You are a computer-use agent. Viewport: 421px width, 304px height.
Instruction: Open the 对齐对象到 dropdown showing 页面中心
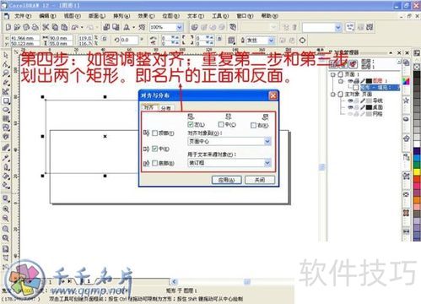coord(267,141)
